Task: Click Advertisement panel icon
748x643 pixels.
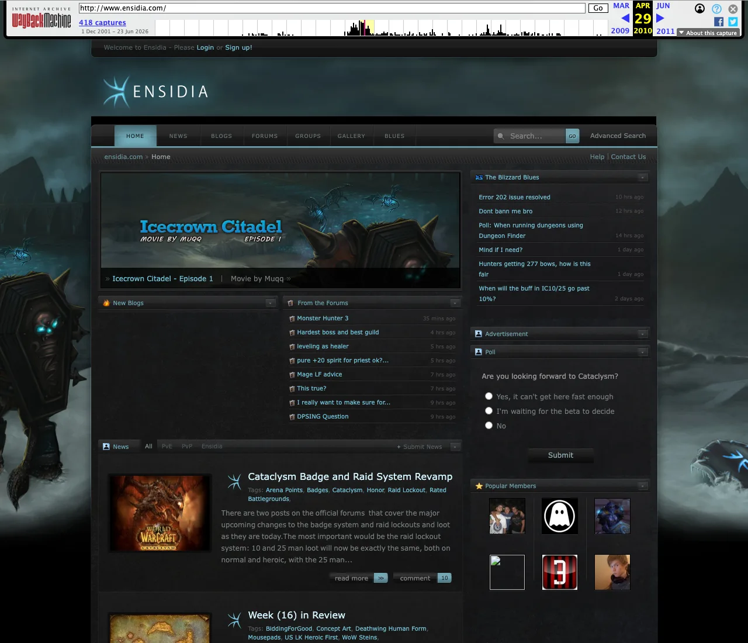Action: pyautogui.click(x=479, y=334)
